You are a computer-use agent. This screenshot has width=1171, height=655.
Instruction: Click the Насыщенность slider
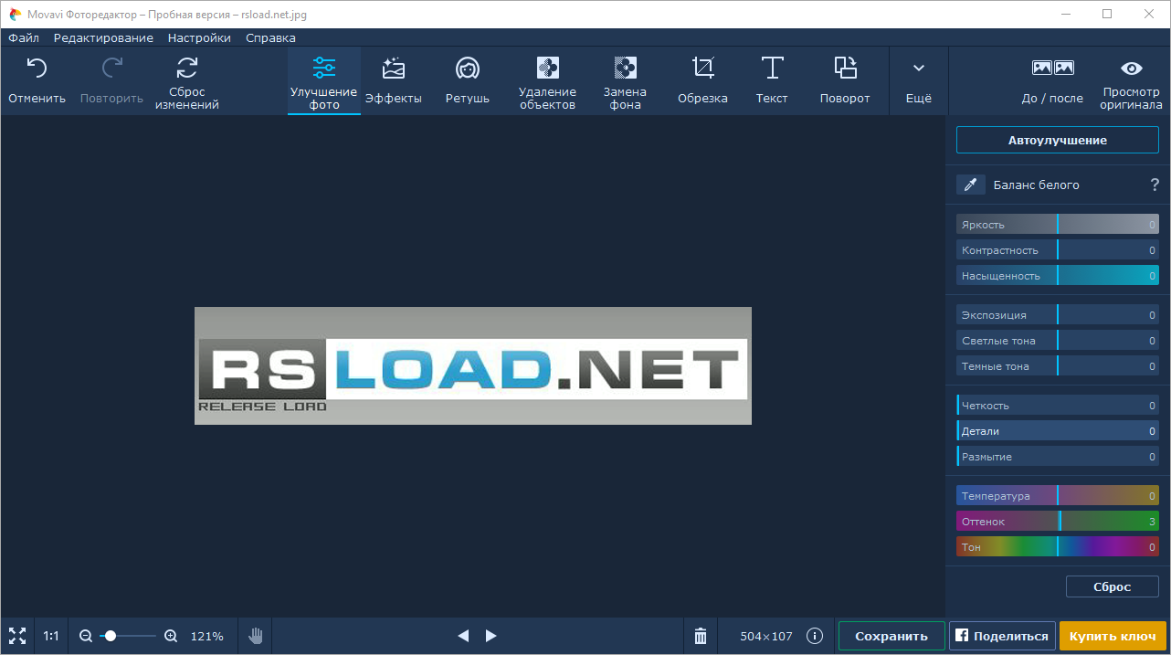pyautogui.click(x=1058, y=276)
